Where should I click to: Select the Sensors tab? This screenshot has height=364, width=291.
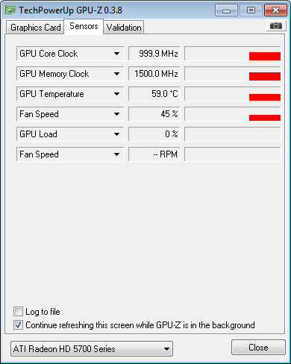click(84, 26)
